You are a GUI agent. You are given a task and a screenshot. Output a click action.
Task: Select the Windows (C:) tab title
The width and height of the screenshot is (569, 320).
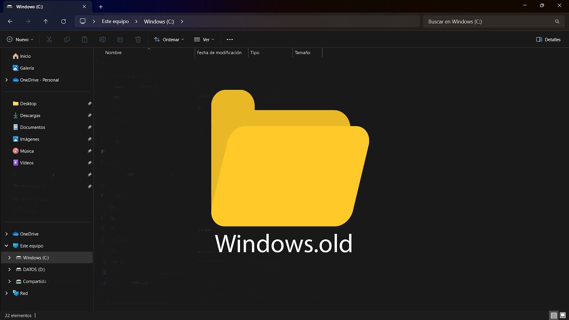(29, 7)
